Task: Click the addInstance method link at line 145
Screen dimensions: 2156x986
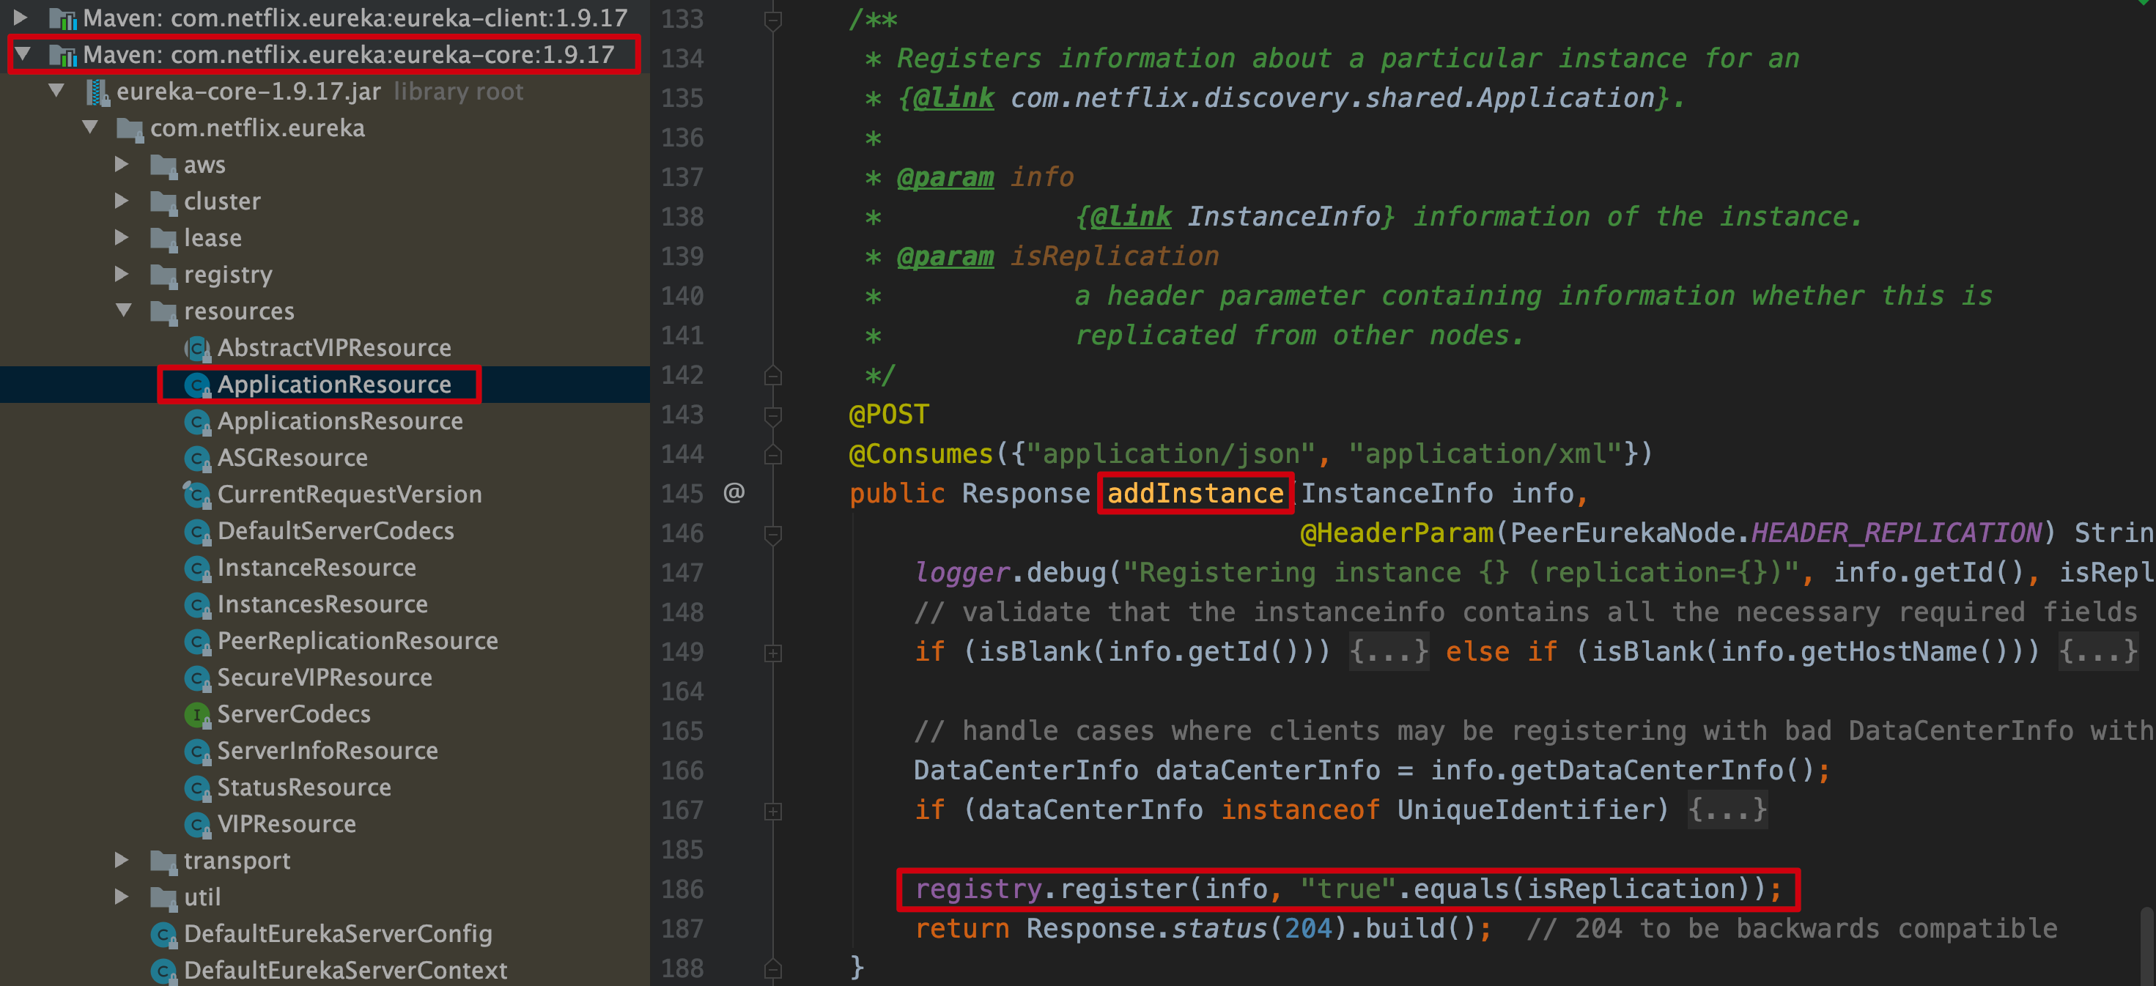Action: click(x=1195, y=492)
